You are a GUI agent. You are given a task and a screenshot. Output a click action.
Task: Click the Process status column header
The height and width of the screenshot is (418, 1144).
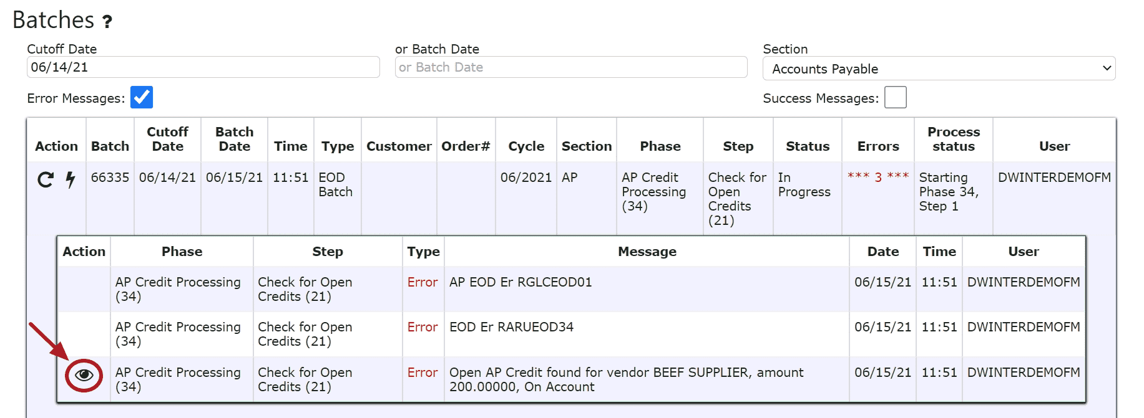click(953, 139)
